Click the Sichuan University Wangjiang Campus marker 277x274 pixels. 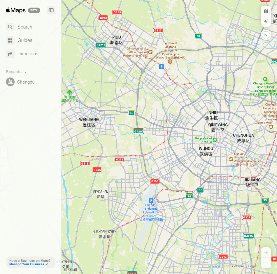point(231,159)
